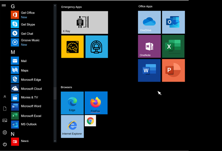The width and height of the screenshot is (222, 151).
Task: Click the Get Chat app icon
Action: point(15,33)
